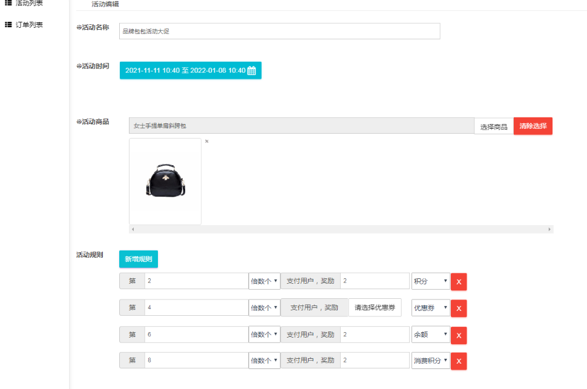Open the 倍数个 dropdown in the first rule row
The height and width of the screenshot is (389, 587).
(x=264, y=281)
